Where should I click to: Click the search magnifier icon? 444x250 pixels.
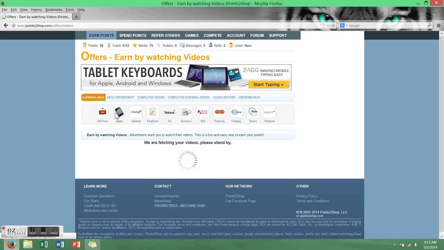pyautogui.click(x=429, y=25)
